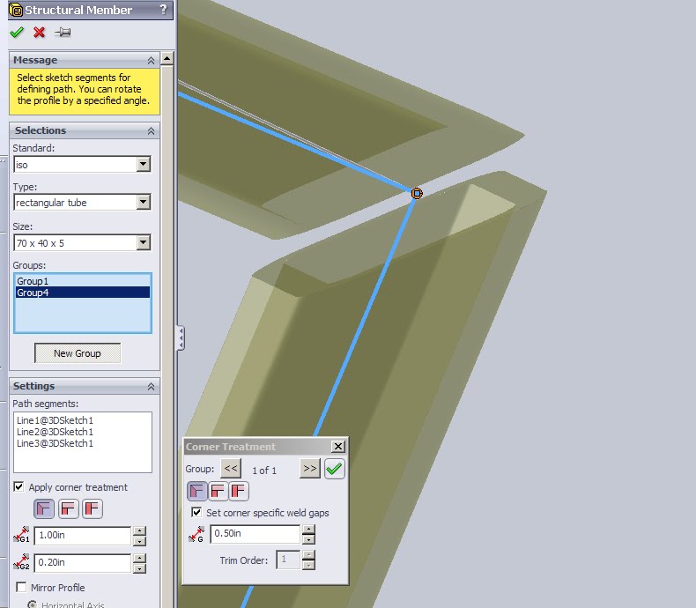Go to previous corner group (<<)
Image resolution: width=696 pixels, height=608 pixels.
point(231,468)
